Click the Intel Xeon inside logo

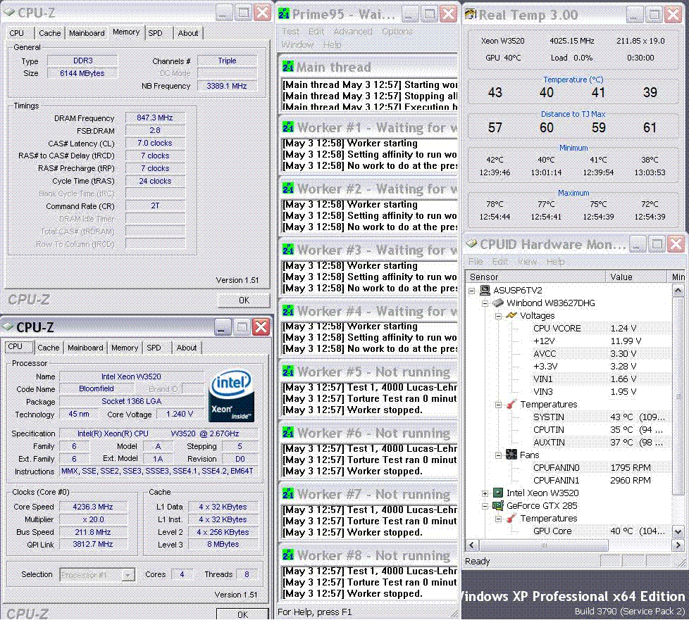[232, 396]
